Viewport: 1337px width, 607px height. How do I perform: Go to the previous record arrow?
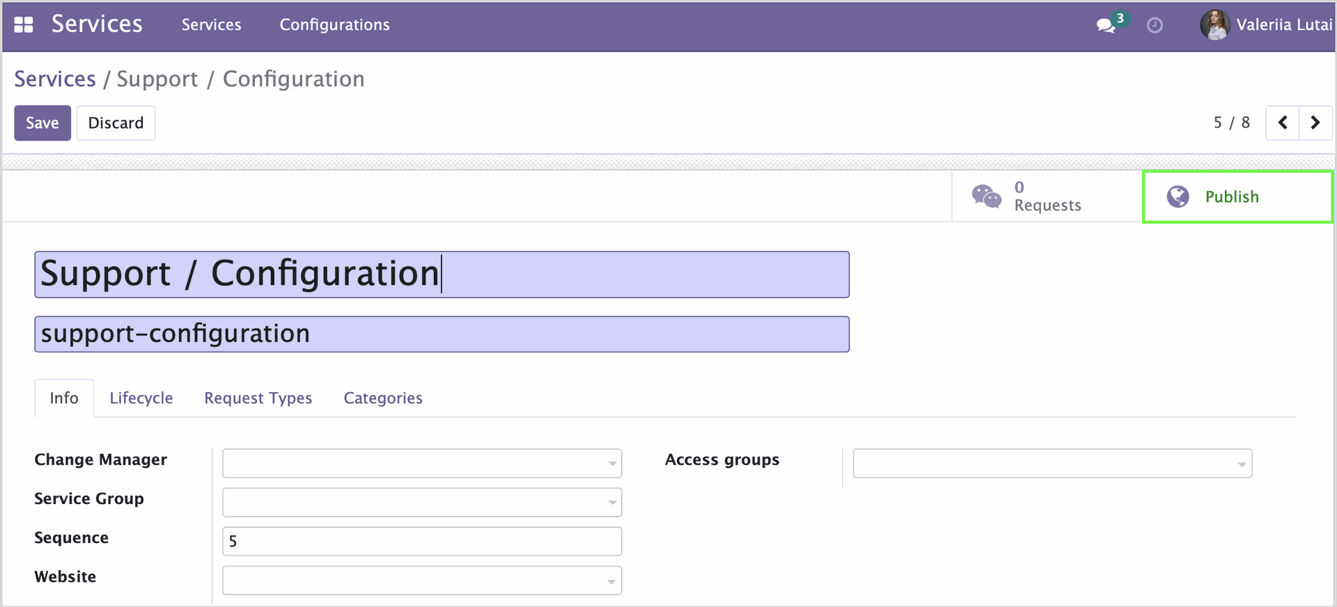(x=1283, y=123)
